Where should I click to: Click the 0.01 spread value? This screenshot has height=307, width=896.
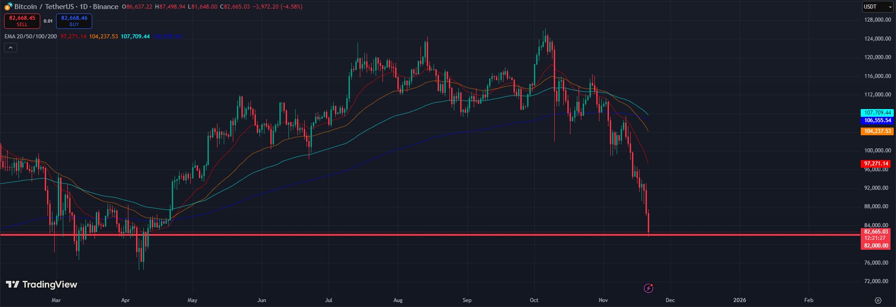click(48, 21)
